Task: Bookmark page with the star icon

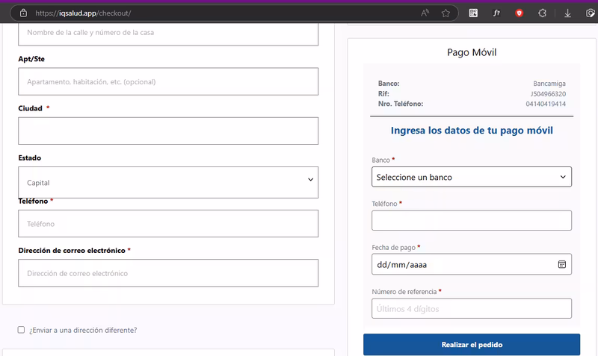Action: pyautogui.click(x=446, y=13)
